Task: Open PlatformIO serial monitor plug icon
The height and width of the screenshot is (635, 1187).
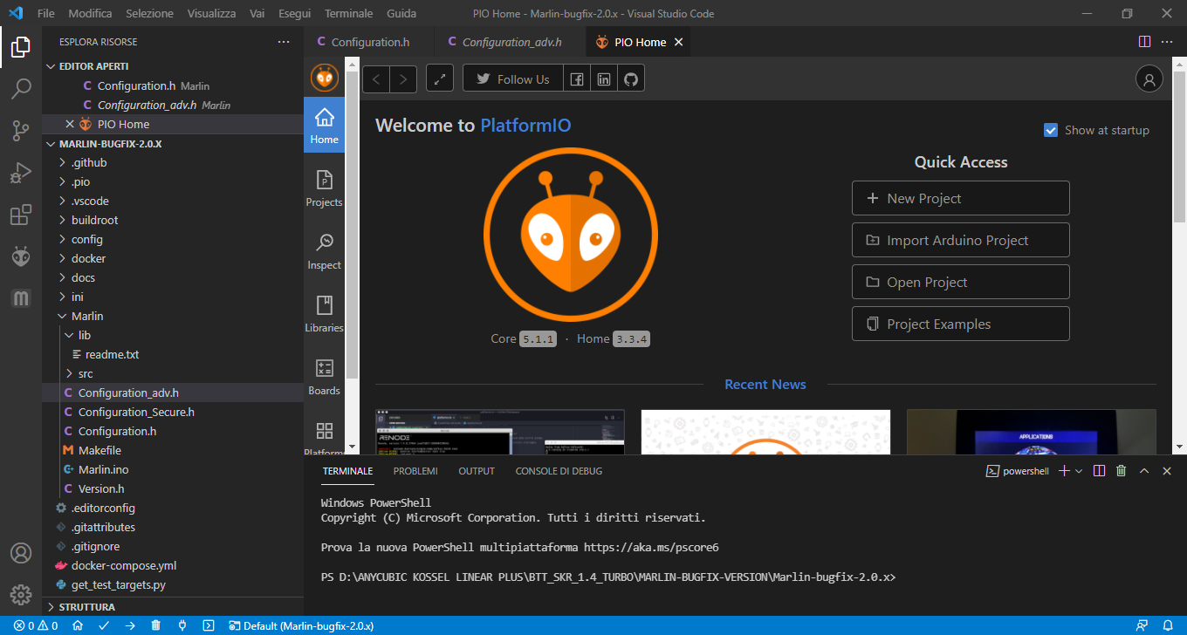Action: click(x=182, y=625)
